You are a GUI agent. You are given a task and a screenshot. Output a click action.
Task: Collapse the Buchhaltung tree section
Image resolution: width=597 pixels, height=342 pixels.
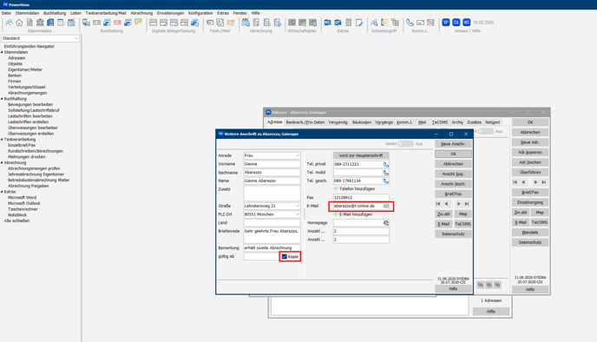point(2,99)
